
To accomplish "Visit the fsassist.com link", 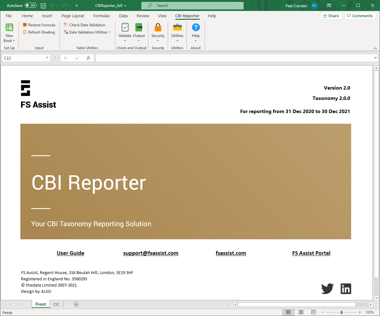I will coord(231,253).
